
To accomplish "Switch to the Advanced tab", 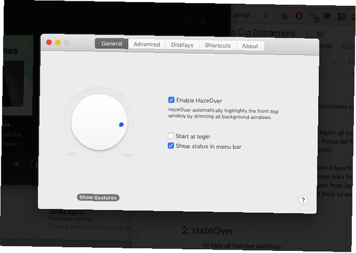I will click(147, 44).
